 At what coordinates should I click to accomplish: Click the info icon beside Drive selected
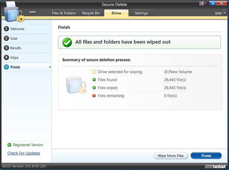click(94, 72)
